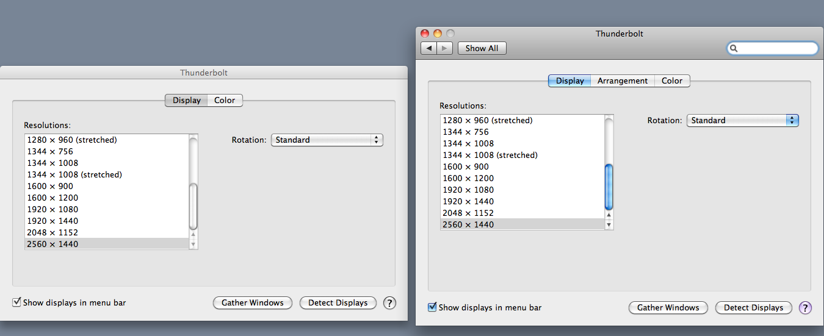
Task: Select 1600 × 900 in right window
Action: [x=522, y=167]
